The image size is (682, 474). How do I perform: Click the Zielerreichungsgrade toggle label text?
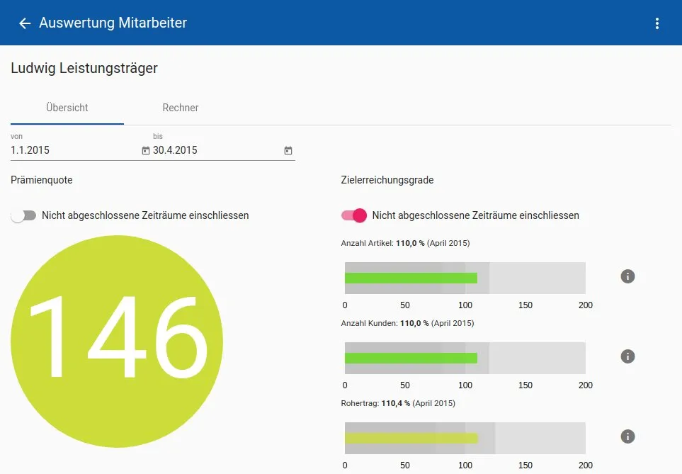tap(475, 215)
